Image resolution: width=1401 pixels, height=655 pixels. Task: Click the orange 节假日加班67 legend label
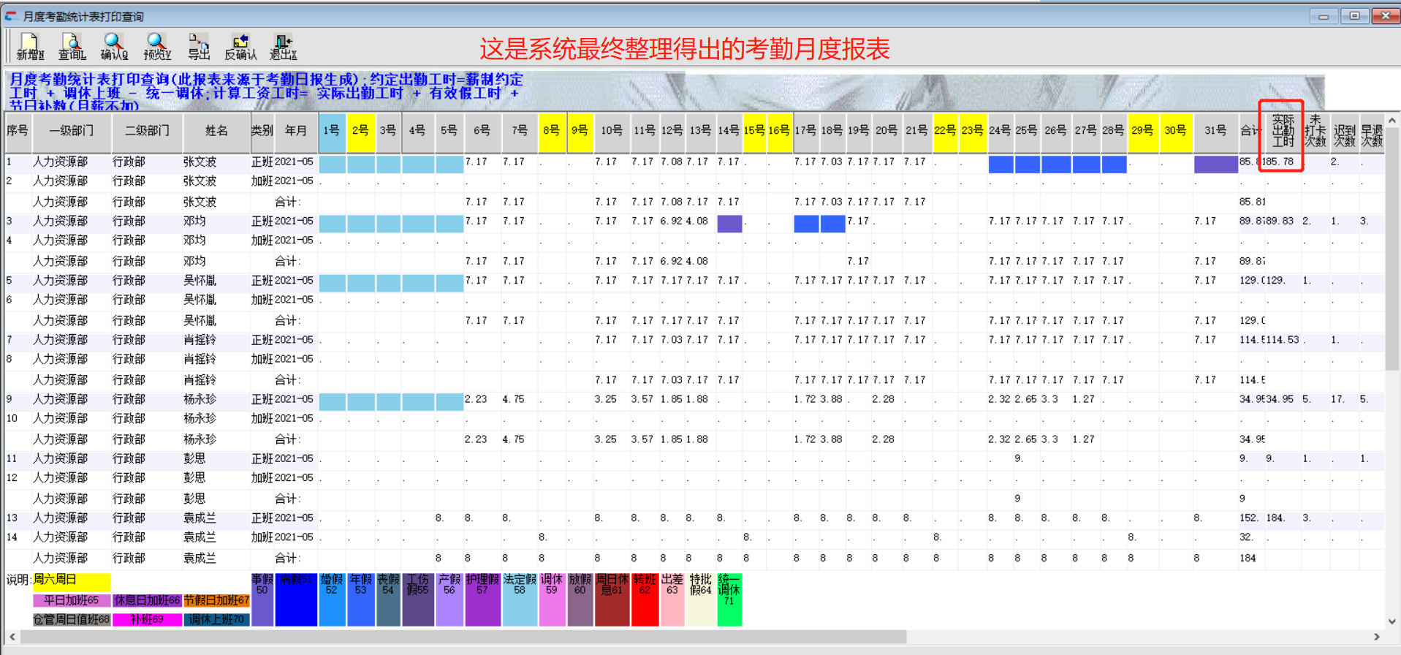click(x=216, y=600)
